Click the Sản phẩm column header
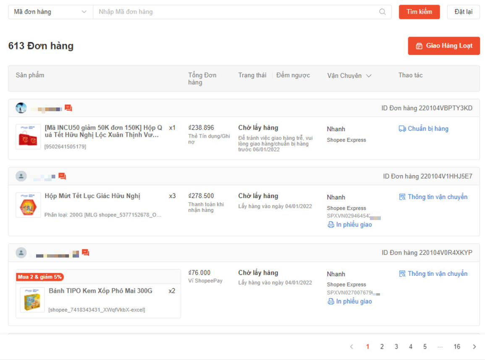 pos(30,75)
